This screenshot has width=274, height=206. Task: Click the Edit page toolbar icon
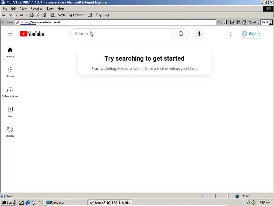pyautogui.click(x=98, y=15)
